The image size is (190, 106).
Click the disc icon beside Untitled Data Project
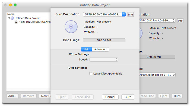pyautogui.click(x=12, y=18)
